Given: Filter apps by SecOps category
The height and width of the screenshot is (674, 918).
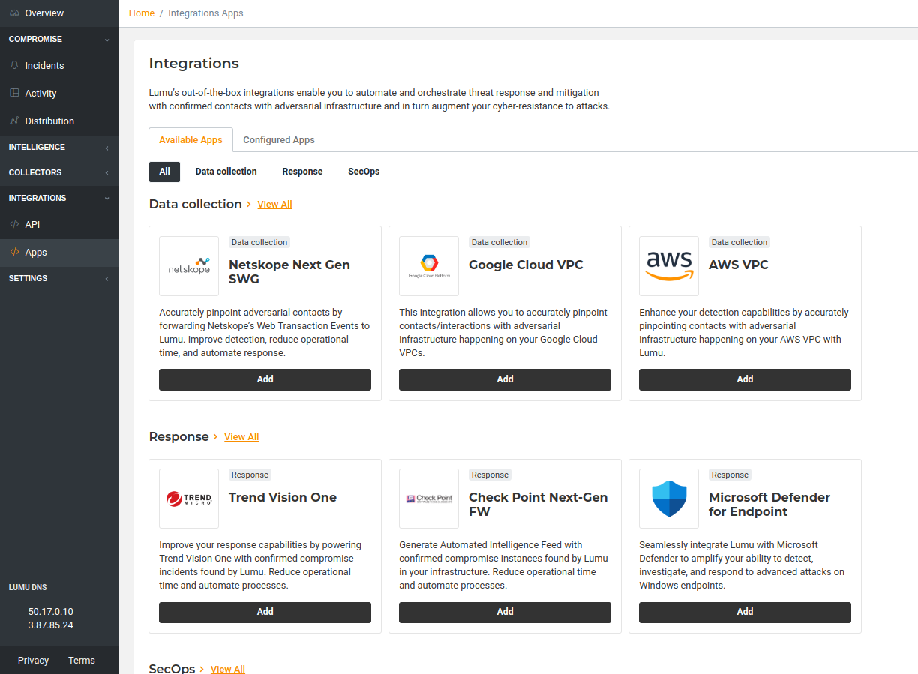Looking at the screenshot, I should [x=364, y=172].
